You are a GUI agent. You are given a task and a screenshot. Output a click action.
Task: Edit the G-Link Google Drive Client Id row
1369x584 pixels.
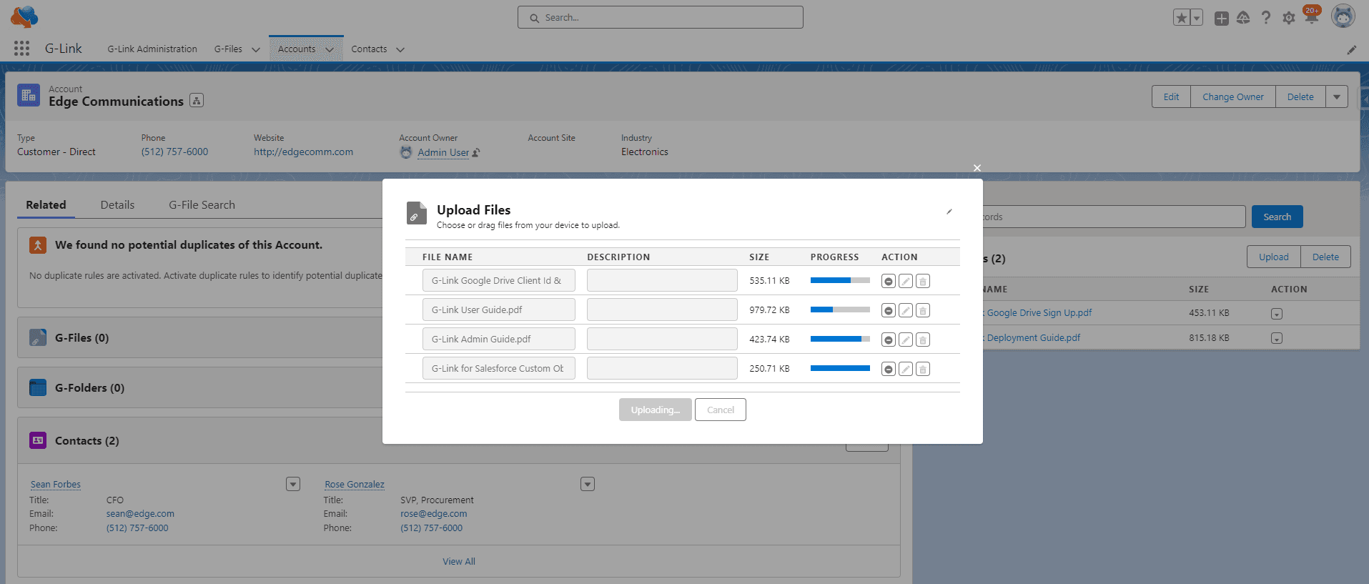coord(906,281)
